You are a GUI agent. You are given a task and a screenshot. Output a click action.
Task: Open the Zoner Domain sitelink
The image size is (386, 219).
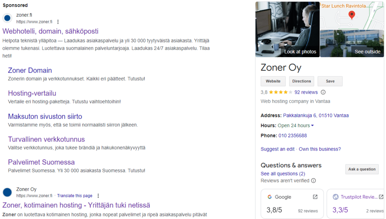click(x=30, y=70)
